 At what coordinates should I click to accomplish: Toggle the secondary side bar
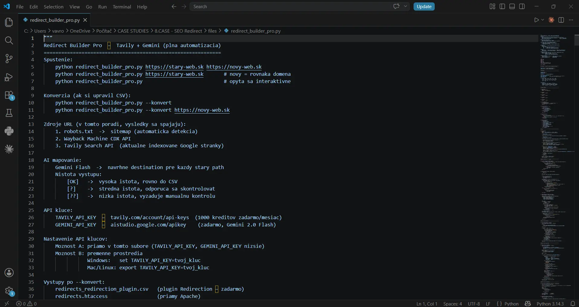tap(522, 7)
